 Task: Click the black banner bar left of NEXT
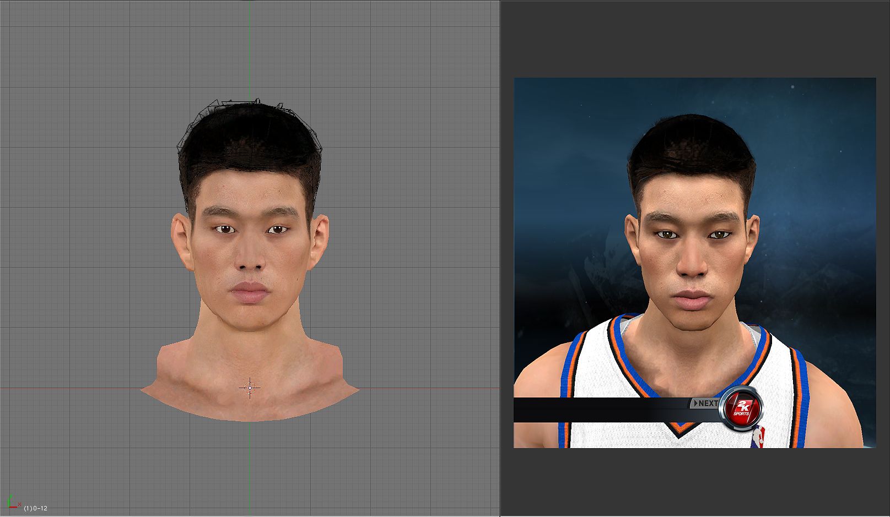tap(595, 410)
